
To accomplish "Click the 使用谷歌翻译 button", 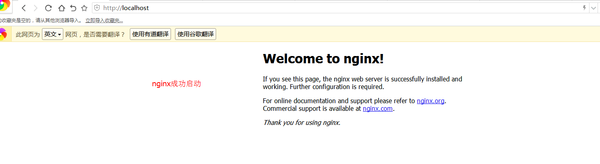I will click(196, 34).
